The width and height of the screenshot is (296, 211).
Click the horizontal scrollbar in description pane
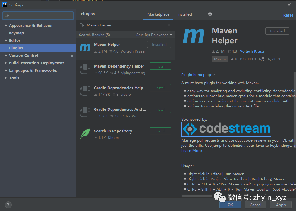click(x=197, y=196)
